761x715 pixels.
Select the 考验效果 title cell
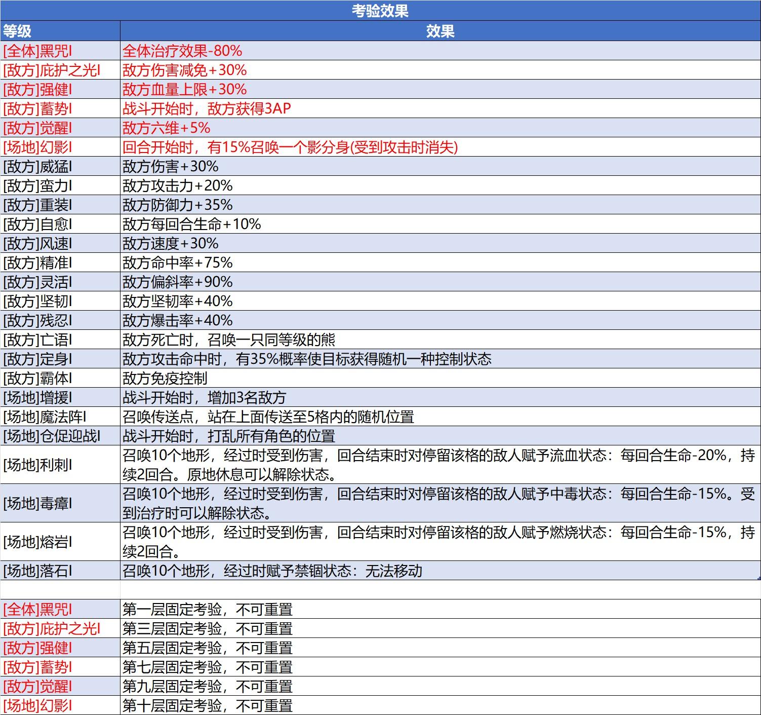click(x=380, y=11)
